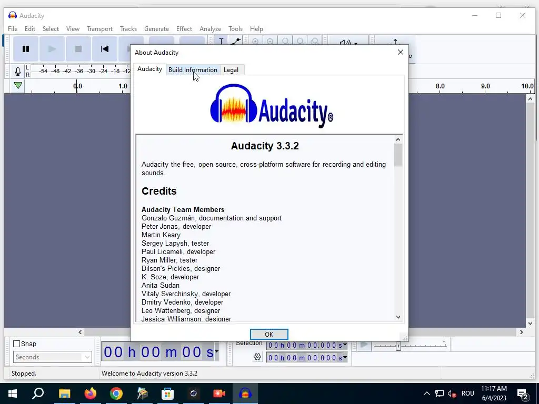Switch to the Build Information tab

tap(193, 70)
